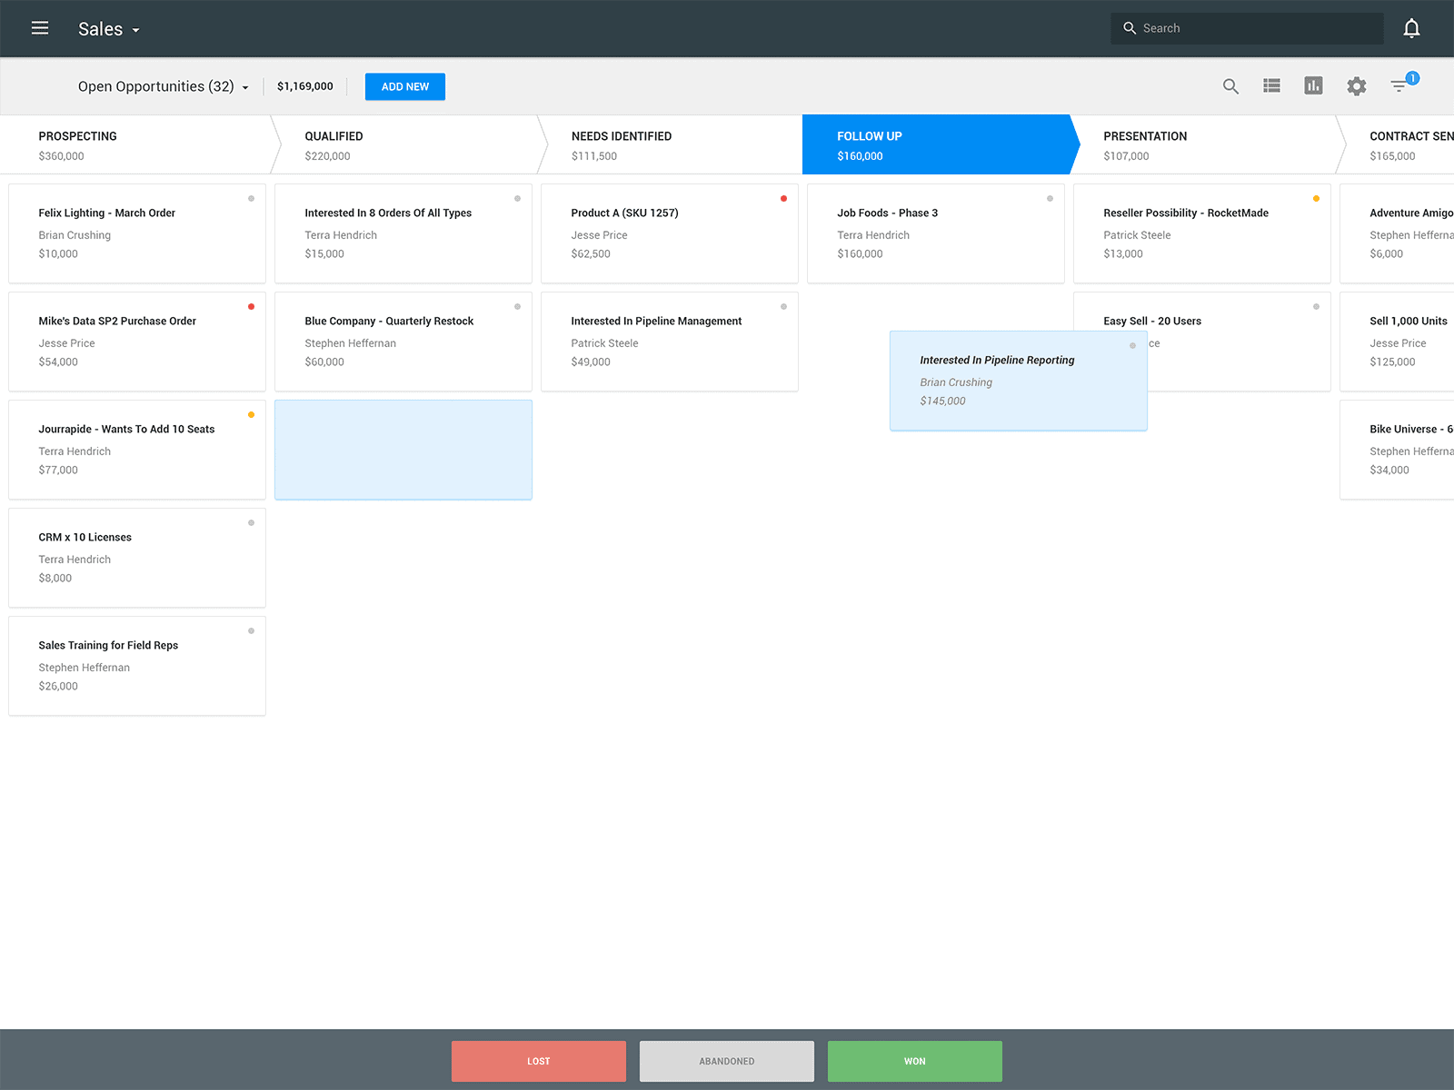
Task: Switch to list view icon
Action: pyautogui.click(x=1271, y=85)
